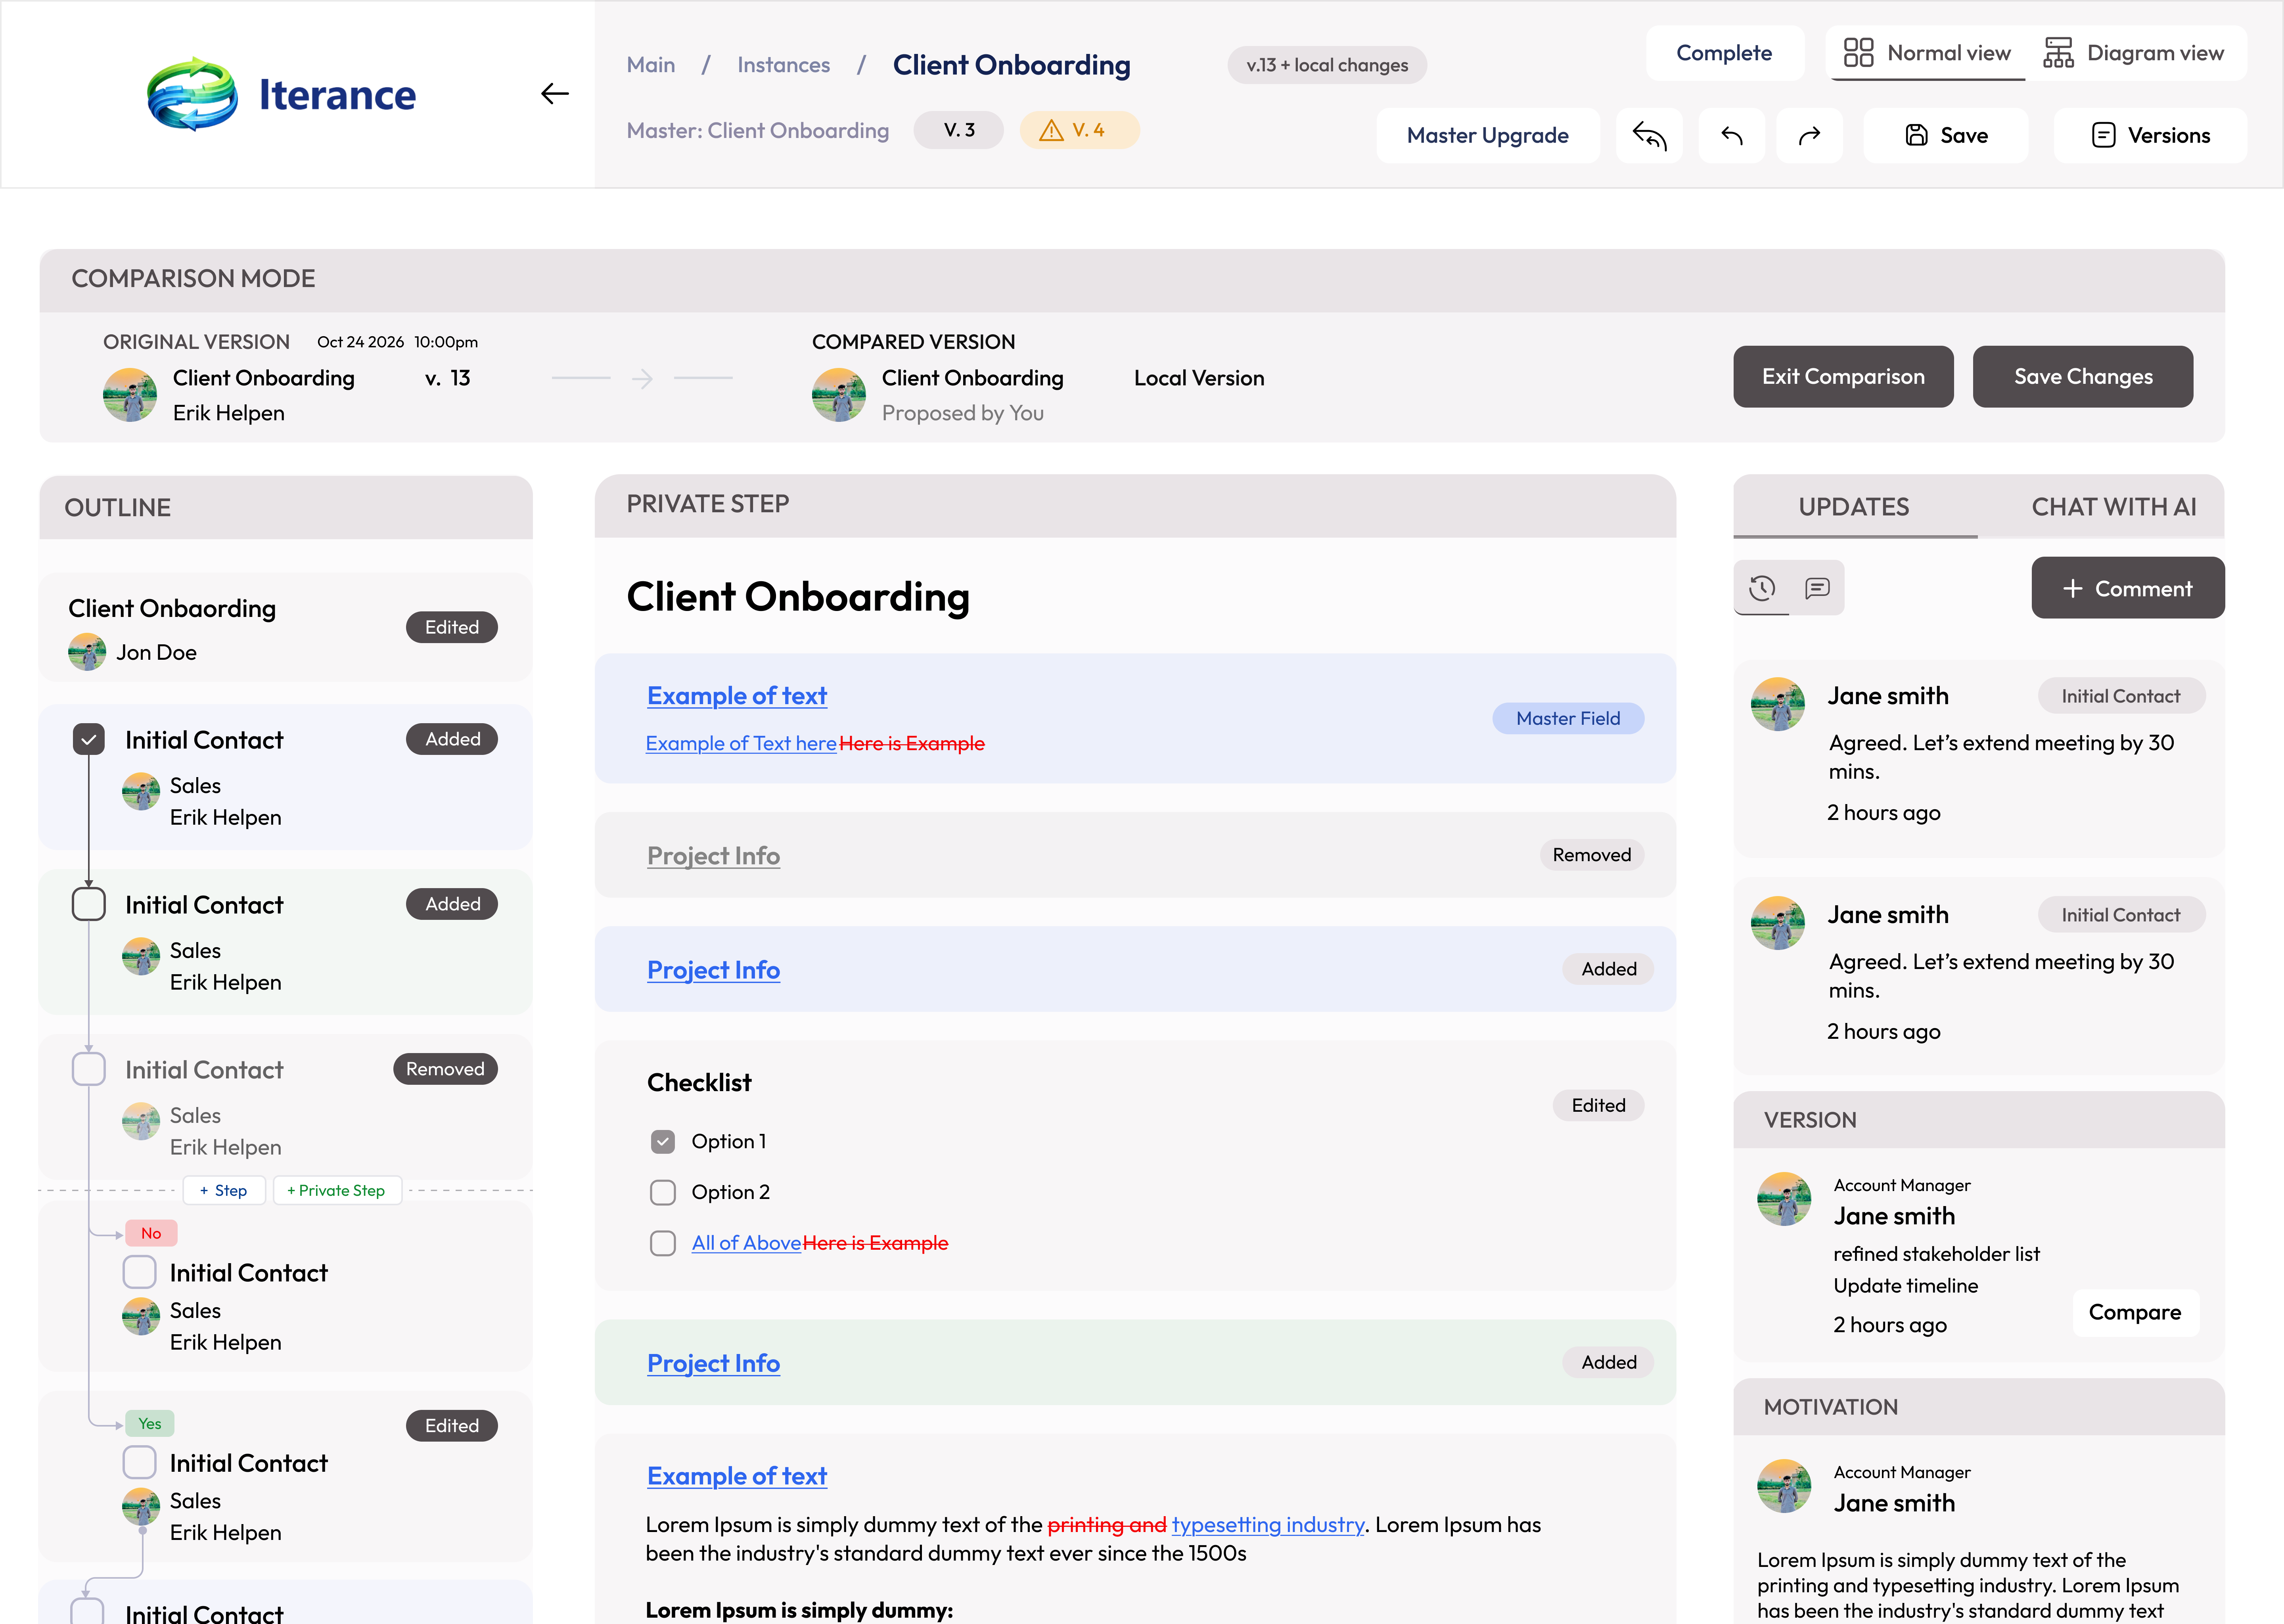Click the Yes branch label
2284x1624 pixels.
pos(150,1423)
